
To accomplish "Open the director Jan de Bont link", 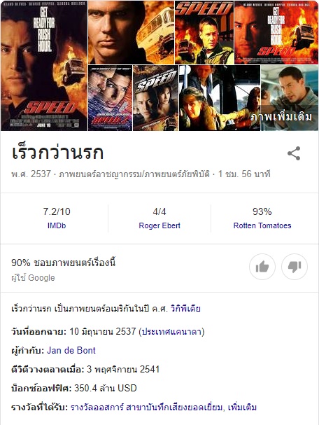I will click(71, 350).
